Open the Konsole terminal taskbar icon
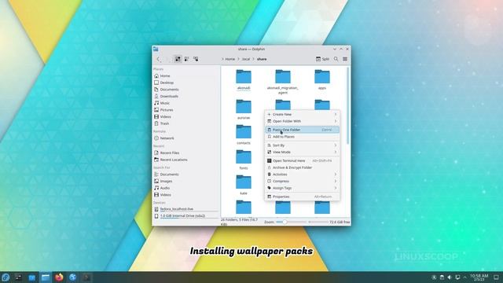This screenshot has width=503, height=283. tap(86, 277)
